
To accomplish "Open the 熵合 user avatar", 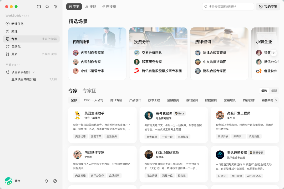I will [x=8, y=181].
